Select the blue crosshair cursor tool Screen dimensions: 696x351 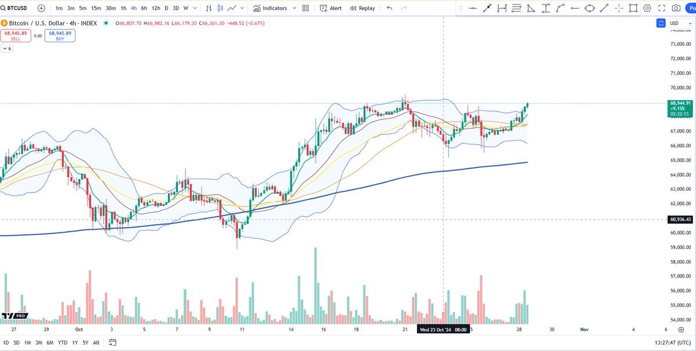pyautogui.click(x=618, y=8)
